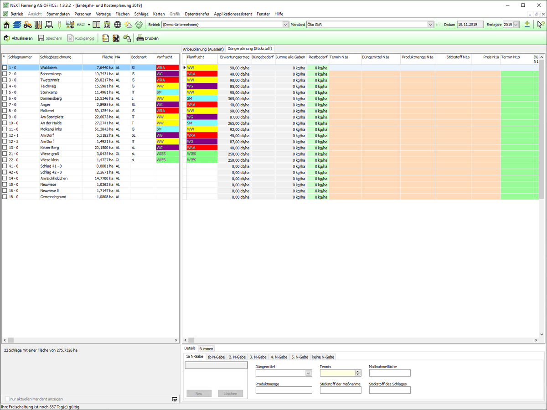Open the Erntejahr year dropdown
547x410 pixels.
click(516, 25)
